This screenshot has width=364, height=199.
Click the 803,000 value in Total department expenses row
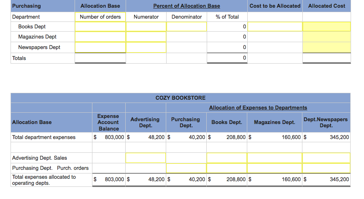114,137
